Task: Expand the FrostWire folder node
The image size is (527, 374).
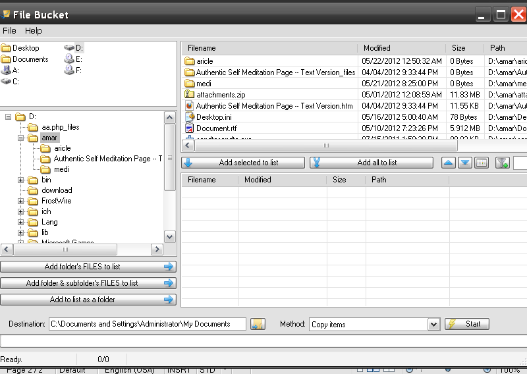Action: click(x=21, y=201)
